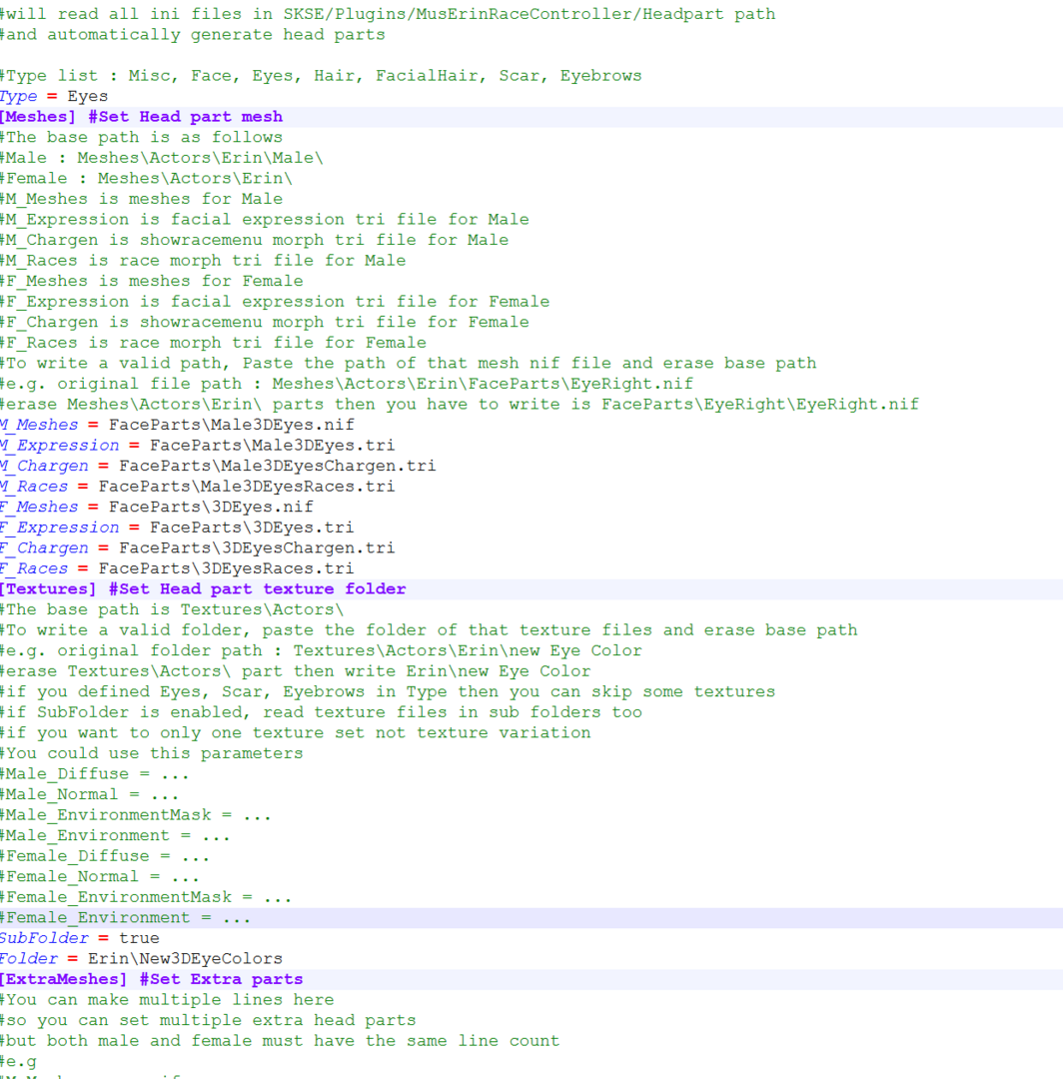The height and width of the screenshot is (1079, 1063).
Task: Click the F_Expression 3DEyes.tri line
Action: pos(177,528)
